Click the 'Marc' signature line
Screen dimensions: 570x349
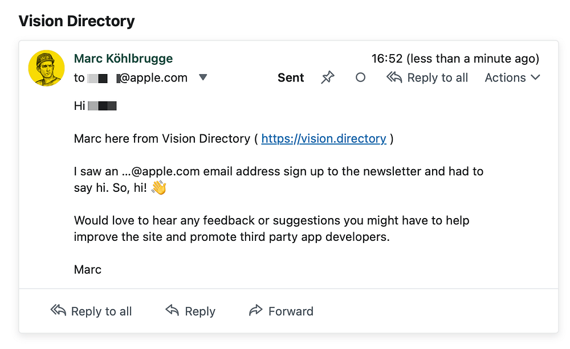[88, 270]
